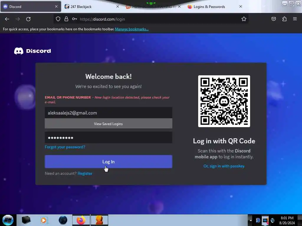Close the Discord tab
Image resolution: width=302 pixels, height=226 pixels.
point(56,6)
